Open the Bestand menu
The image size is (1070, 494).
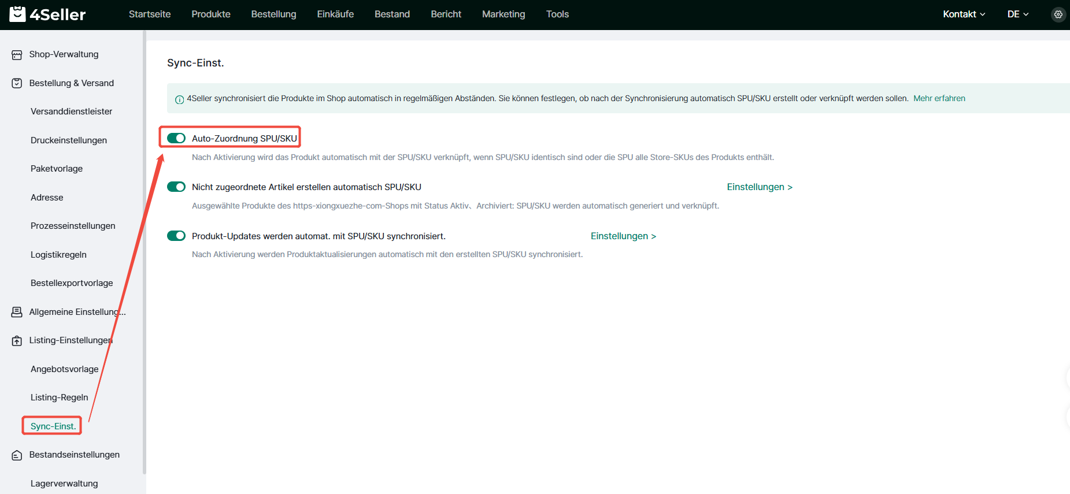392,14
